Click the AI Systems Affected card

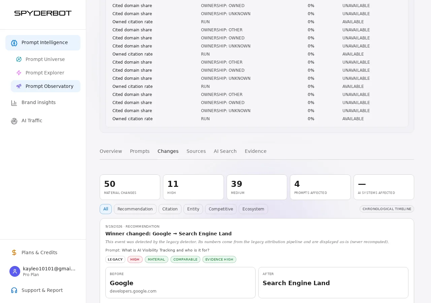(384, 187)
